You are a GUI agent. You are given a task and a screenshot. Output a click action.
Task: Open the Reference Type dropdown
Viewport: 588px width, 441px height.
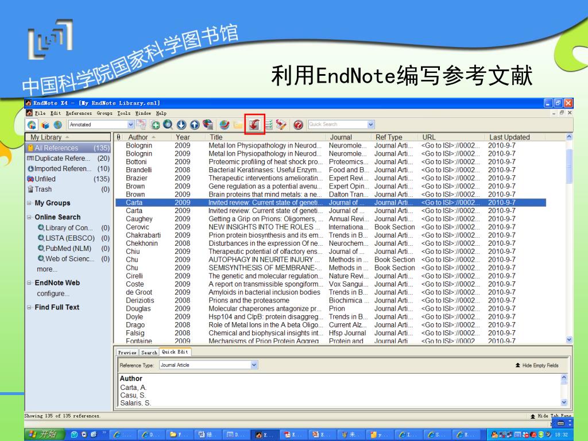(x=254, y=365)
